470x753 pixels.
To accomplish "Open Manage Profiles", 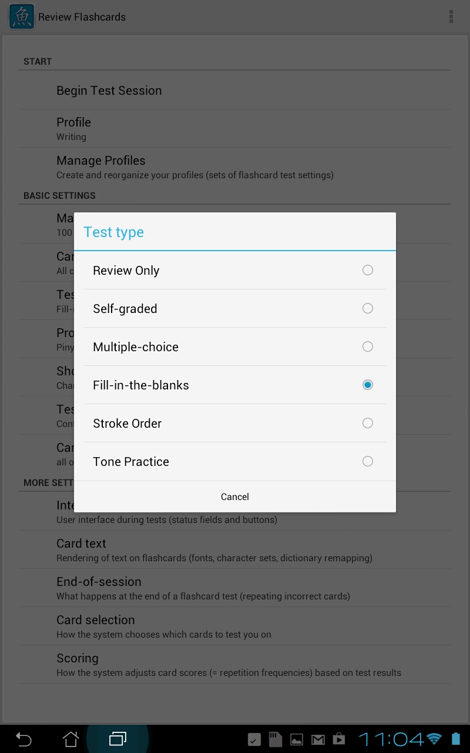I will (235, 166).
